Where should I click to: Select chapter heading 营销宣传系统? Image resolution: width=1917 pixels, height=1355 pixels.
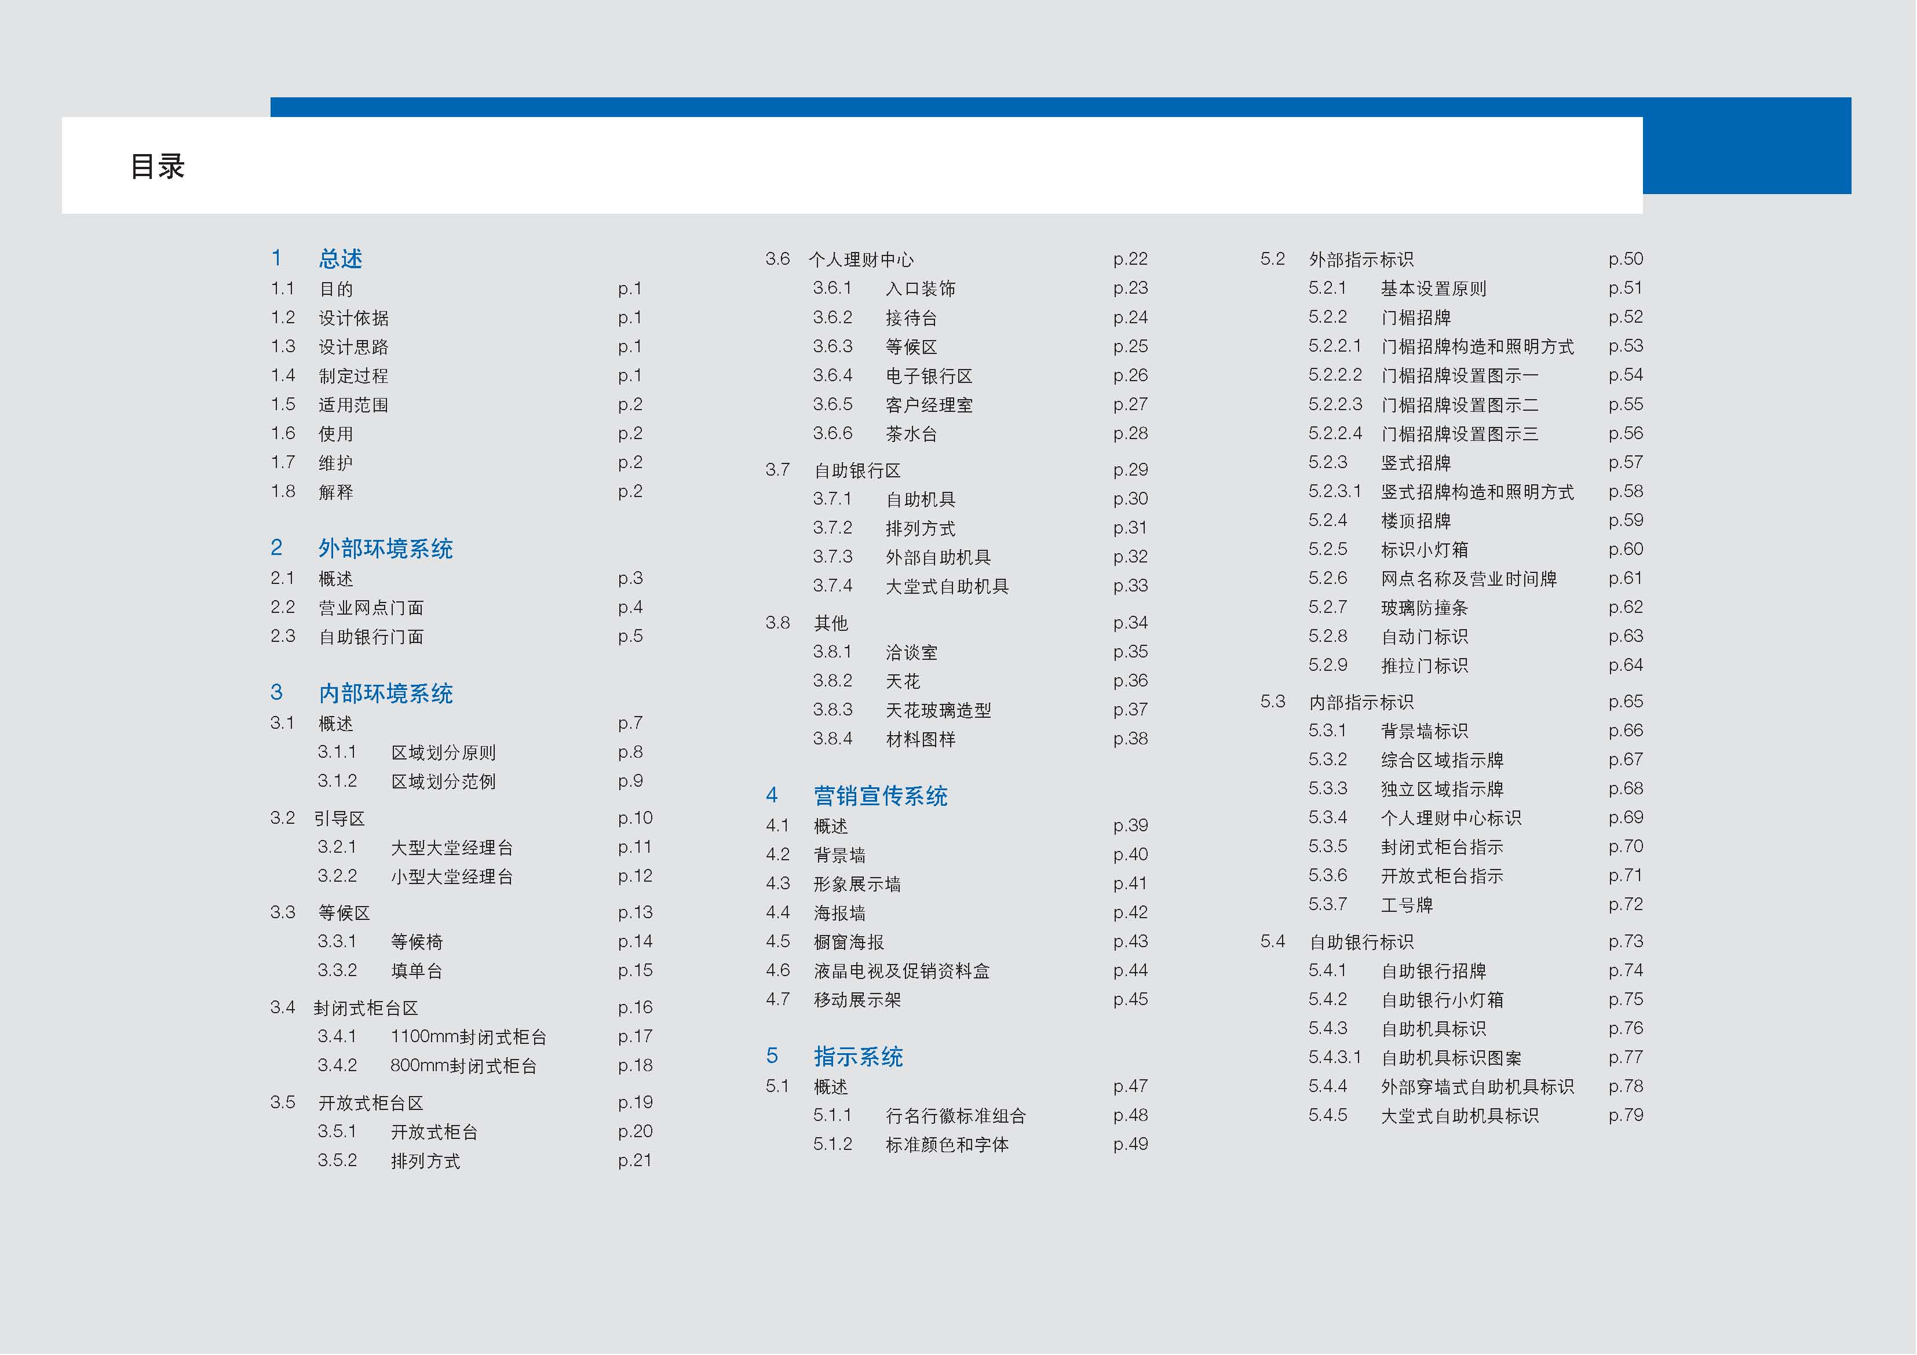click(x=881, y=795)
